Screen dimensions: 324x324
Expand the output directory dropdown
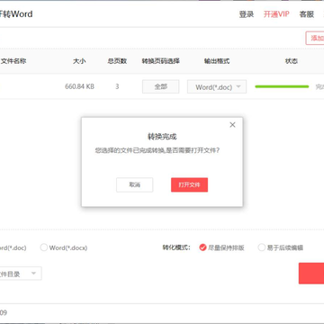[21, 274]
